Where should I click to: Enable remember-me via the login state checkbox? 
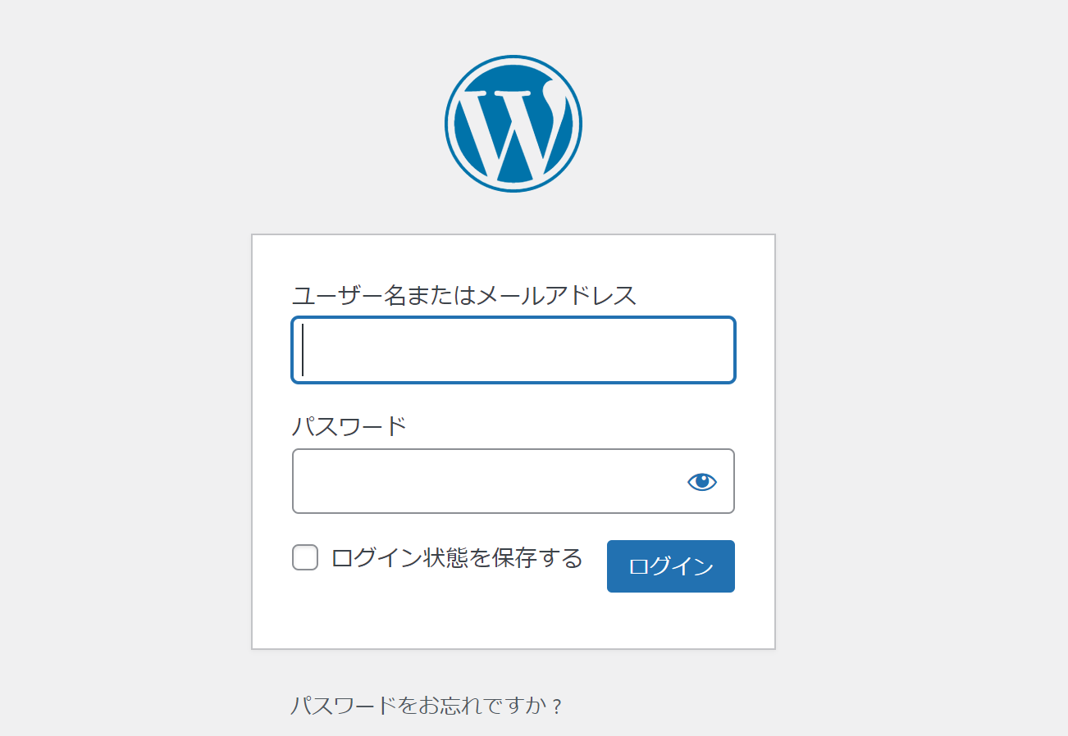[305, 558]
